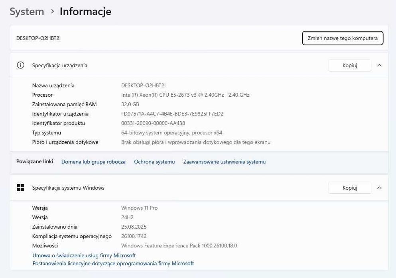The height and width of the screenshot is (278, 396).
Task: Click the Identyfikator produktu label
Action: (x=59, y=123)
